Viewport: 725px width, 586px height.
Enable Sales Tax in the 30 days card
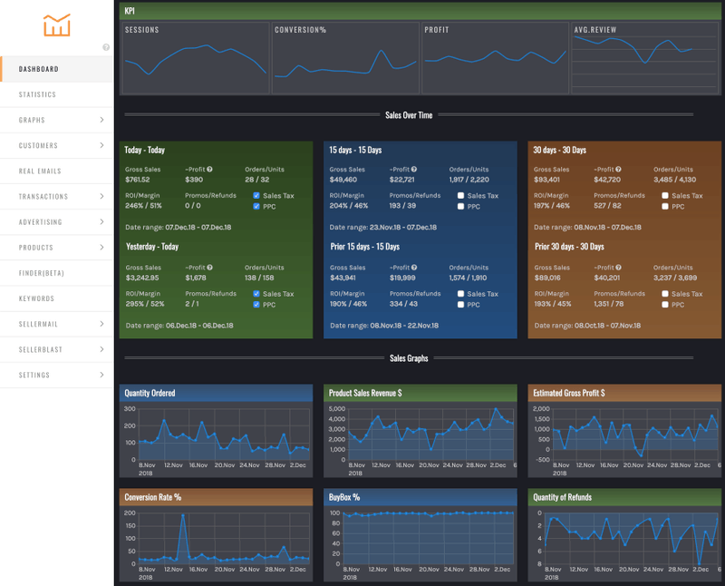667,194
